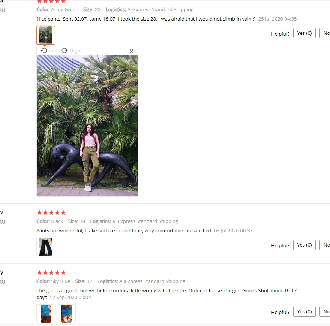
Task: Vote No on the Army Green review
Action: (x=325, y=33)
